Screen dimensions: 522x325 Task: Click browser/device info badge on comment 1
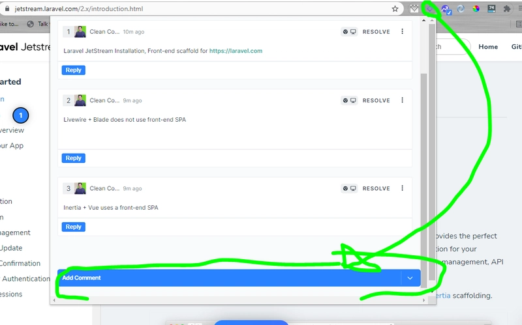point(349,31)
